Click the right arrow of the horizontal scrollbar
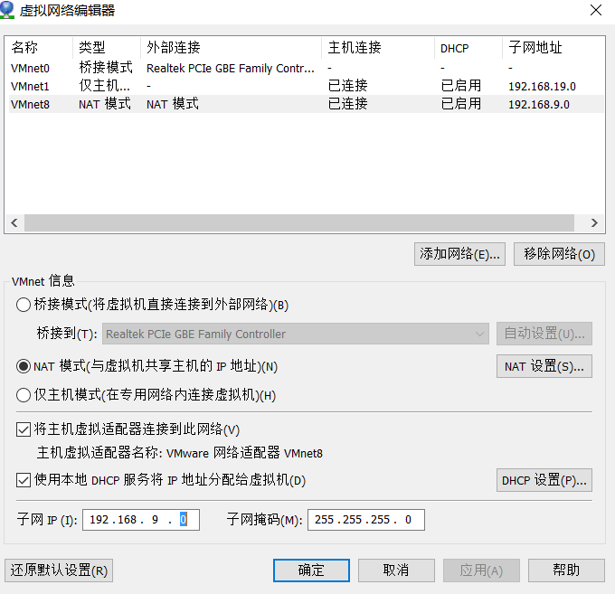 pos(594,223)
